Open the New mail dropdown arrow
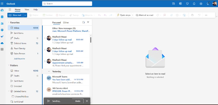Viewport: 218px width, 105px height. (x=25, y=15)
